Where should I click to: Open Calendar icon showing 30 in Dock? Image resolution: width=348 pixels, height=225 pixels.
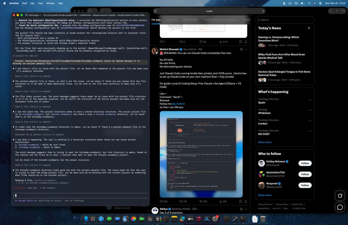pyautogui.click(x=150, y=219)
